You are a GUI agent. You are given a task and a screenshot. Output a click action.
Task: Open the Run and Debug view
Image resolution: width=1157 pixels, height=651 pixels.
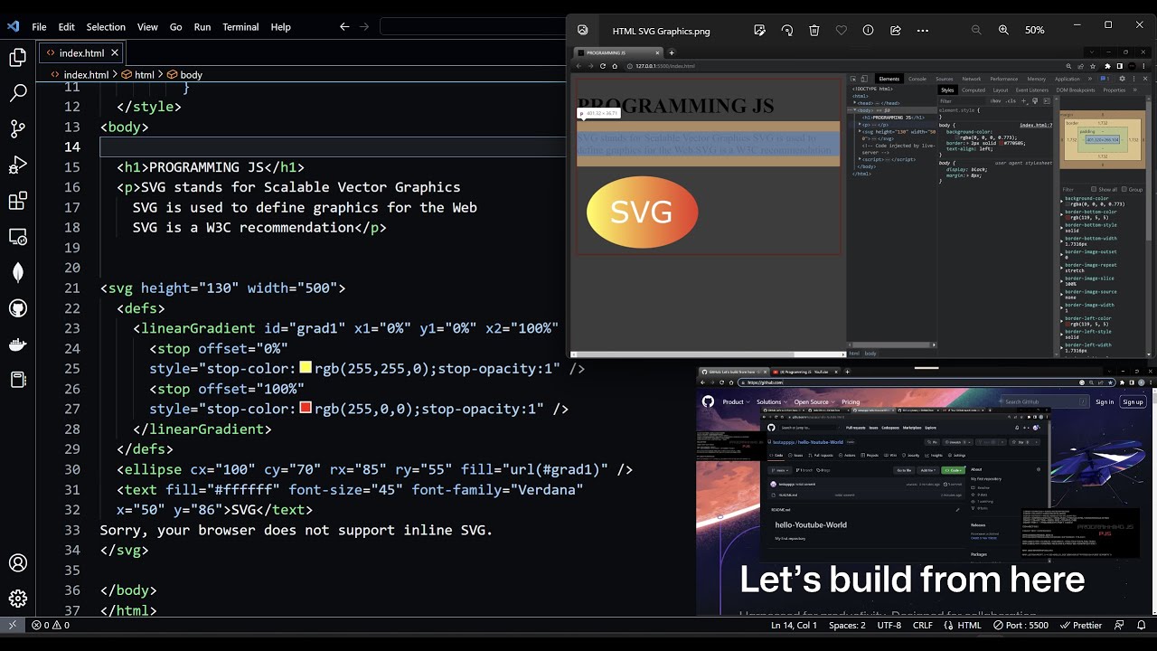(18, 165)
